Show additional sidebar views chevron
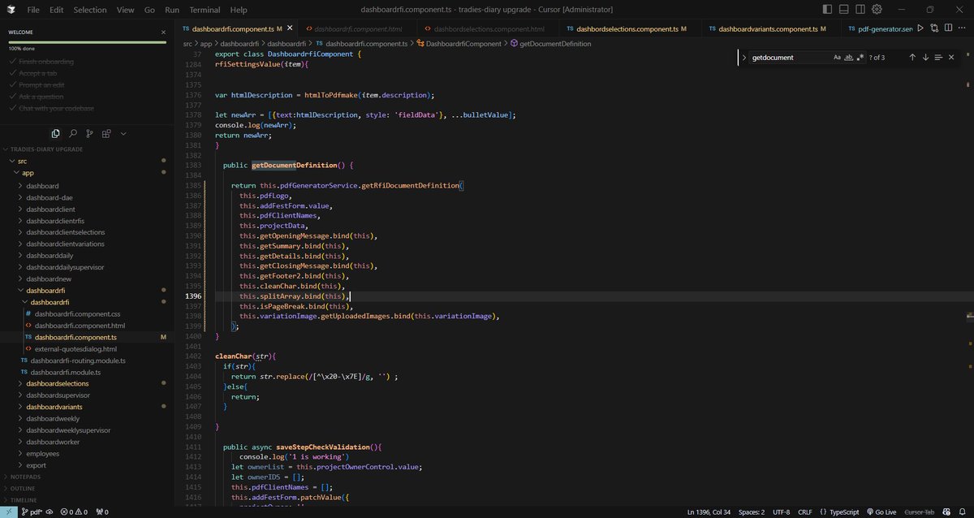The image size is (974, 518). pyautogui.click(x=123, y=133)
